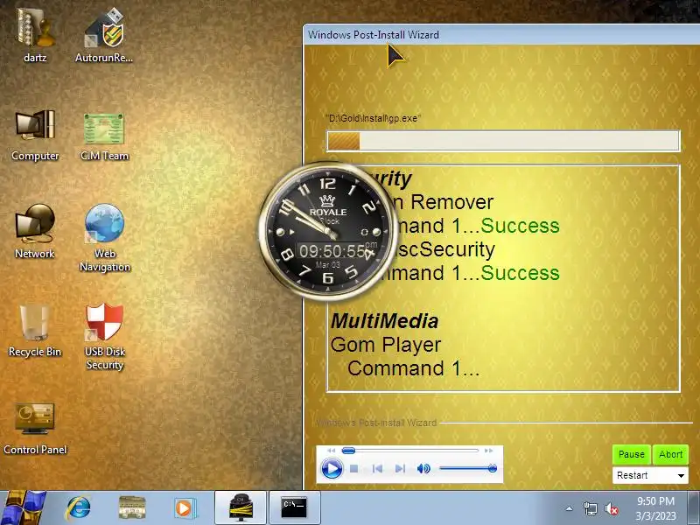Pause the post-install wizard
The height and width of the screenshot is (525, 700).
tap(632, 454)
